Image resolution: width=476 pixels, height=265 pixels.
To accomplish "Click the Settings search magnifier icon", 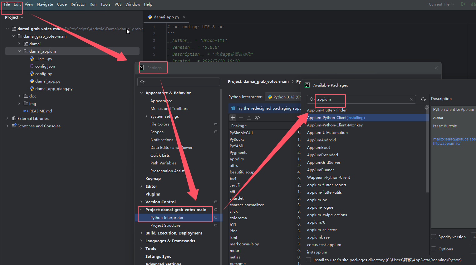I will click(143, 82).
